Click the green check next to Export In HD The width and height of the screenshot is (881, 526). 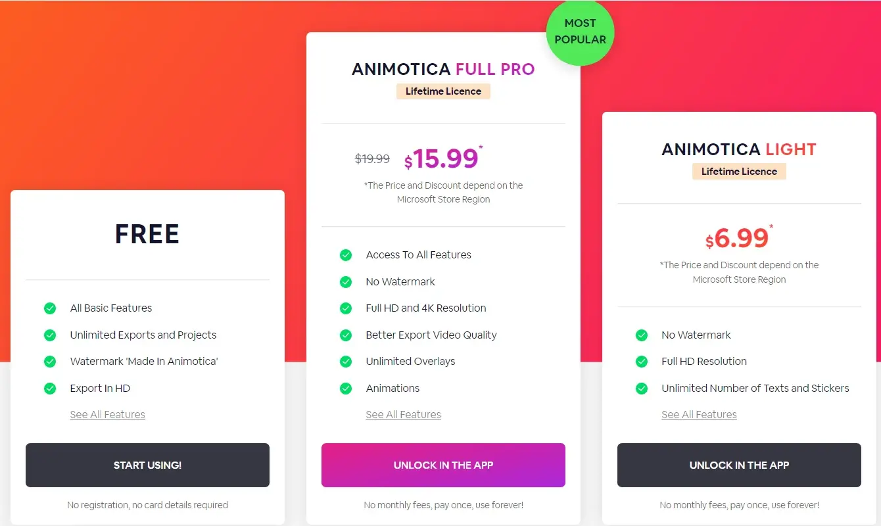pyautogui.click(x=50, y=389)
